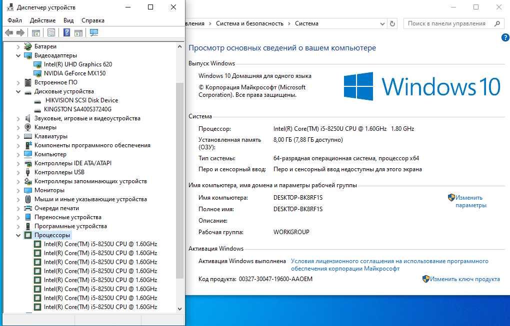Select the Программные устройства label

(70, 226)
